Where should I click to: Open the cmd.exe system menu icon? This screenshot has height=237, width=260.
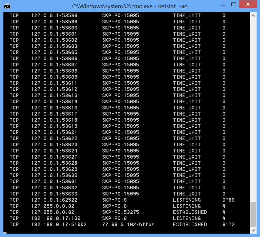[6, 6]
